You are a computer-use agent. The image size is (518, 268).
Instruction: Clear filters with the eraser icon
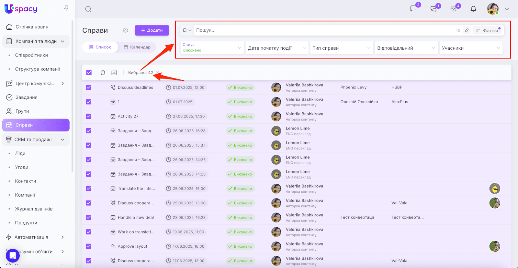pyautogui.click(x=467, y=30)
